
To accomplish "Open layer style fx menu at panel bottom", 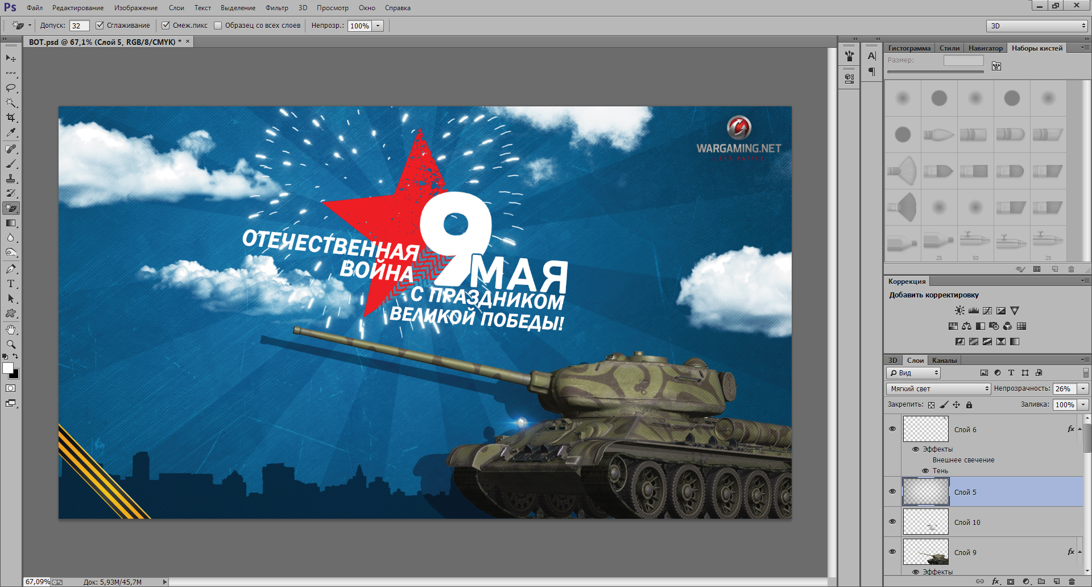I will pos(995,582).
